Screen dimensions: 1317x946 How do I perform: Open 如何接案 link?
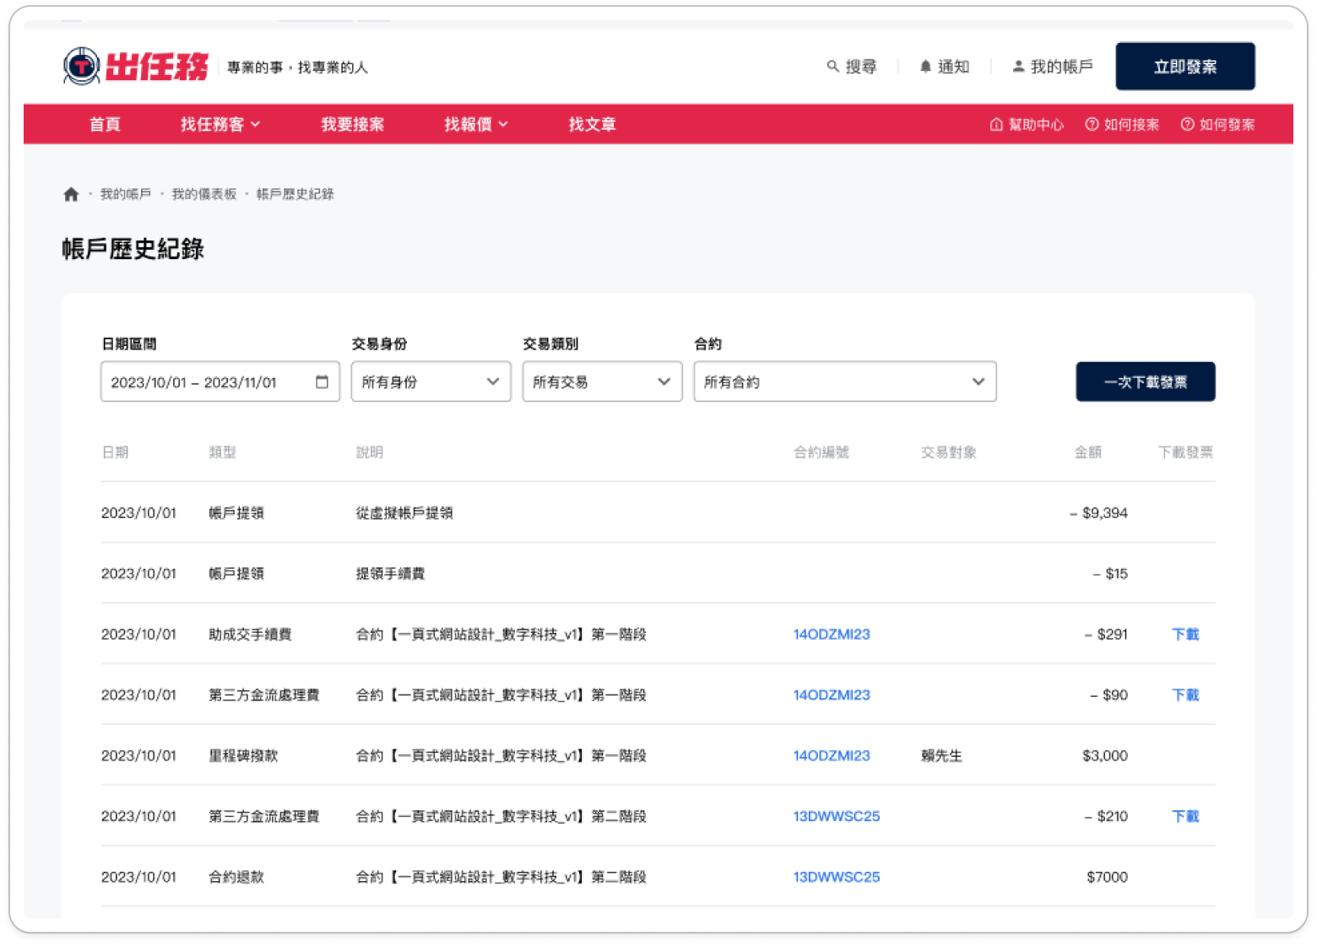click(x=1131, y=125)
